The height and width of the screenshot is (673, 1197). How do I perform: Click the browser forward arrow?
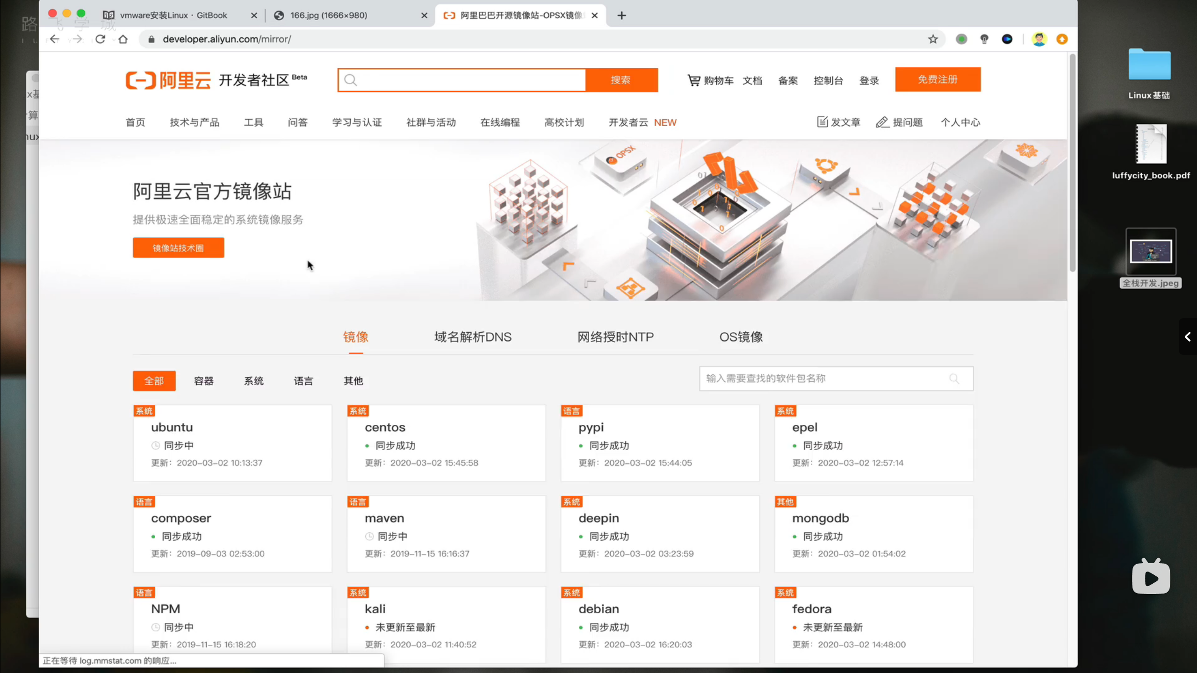[77, 39]
